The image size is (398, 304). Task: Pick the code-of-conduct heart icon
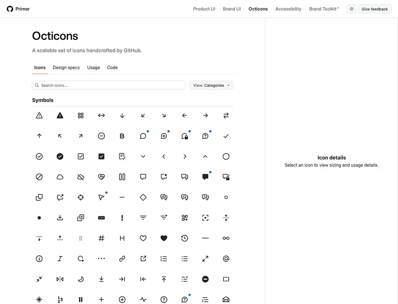101,177
